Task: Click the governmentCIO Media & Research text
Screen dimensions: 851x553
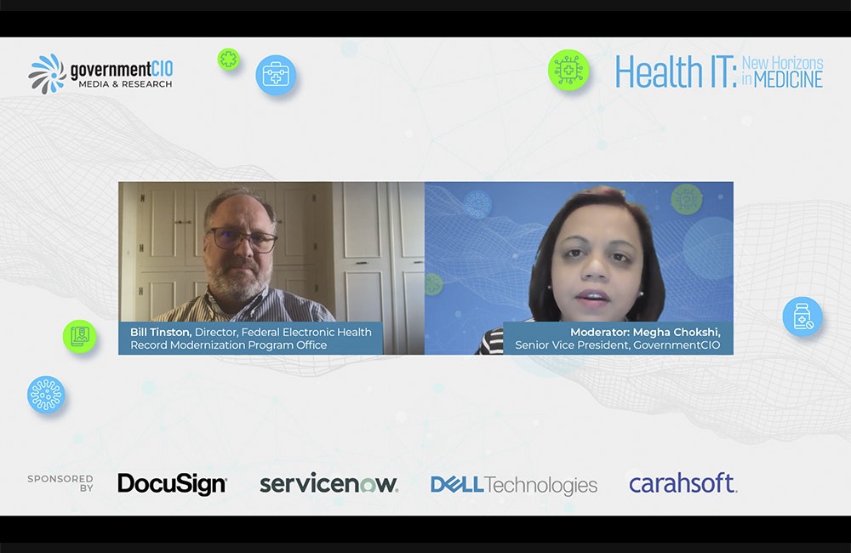Action: click(122, 74)
